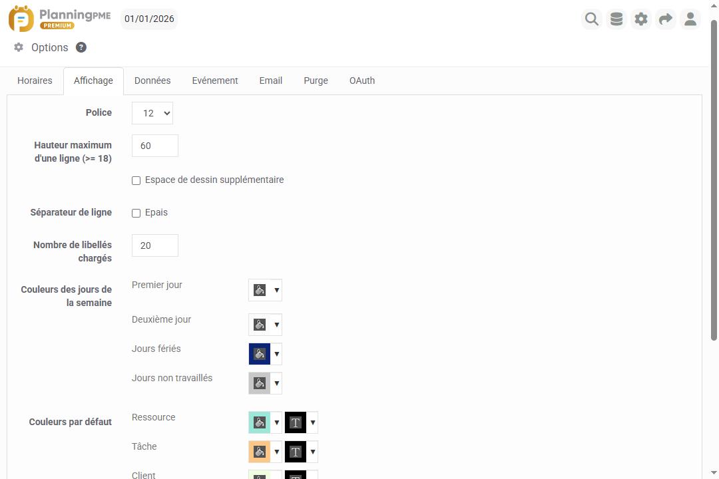Expand Tâche text color arrow
This screenshot has height=479, width=719.
point(313,452)
